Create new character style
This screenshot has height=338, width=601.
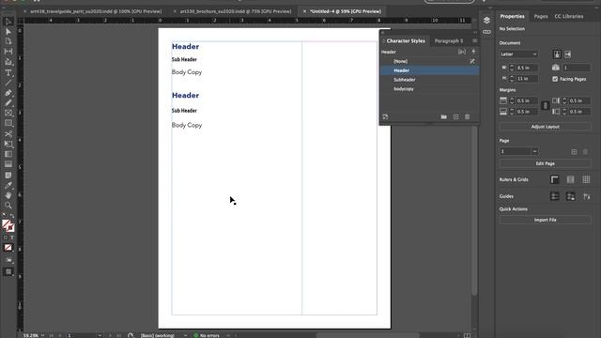(455, 116)
